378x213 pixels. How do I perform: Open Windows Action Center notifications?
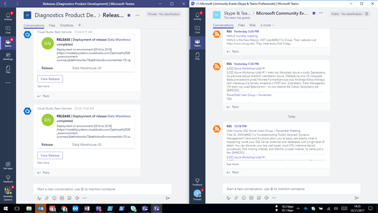tap(370, 208)
